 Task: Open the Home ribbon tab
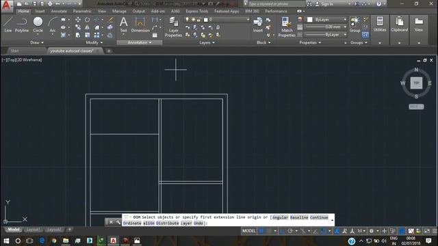(x=23, y=11)
